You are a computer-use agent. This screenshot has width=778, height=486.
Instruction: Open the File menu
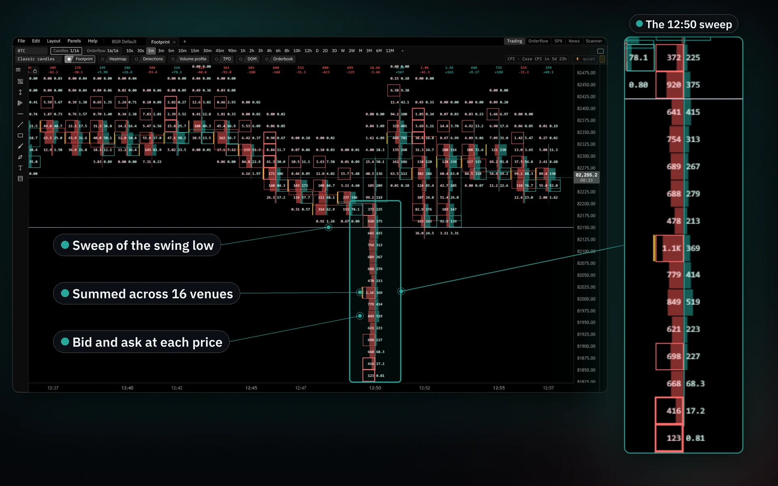click(21, 41)
